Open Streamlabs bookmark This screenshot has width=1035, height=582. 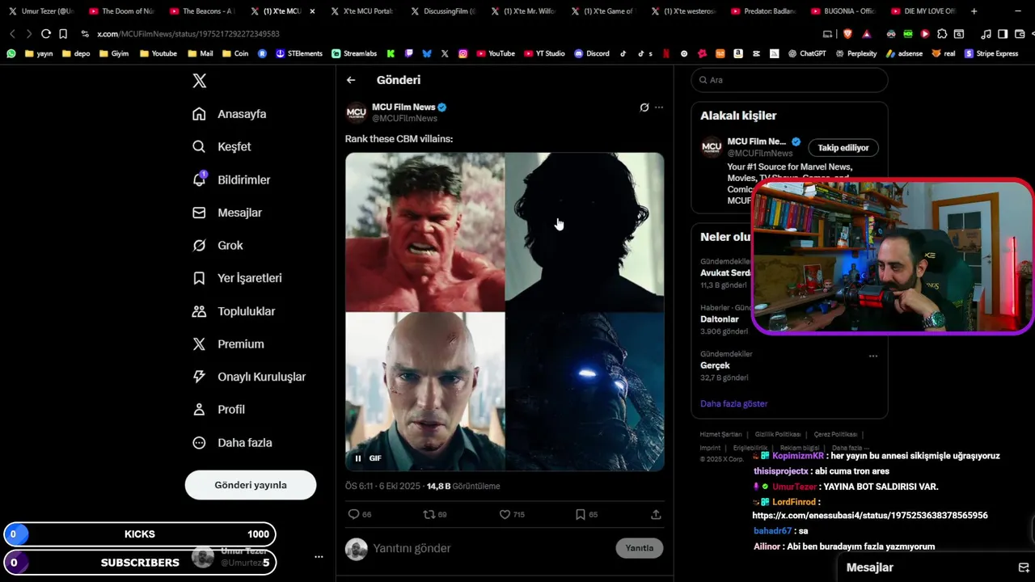point(354,53)
